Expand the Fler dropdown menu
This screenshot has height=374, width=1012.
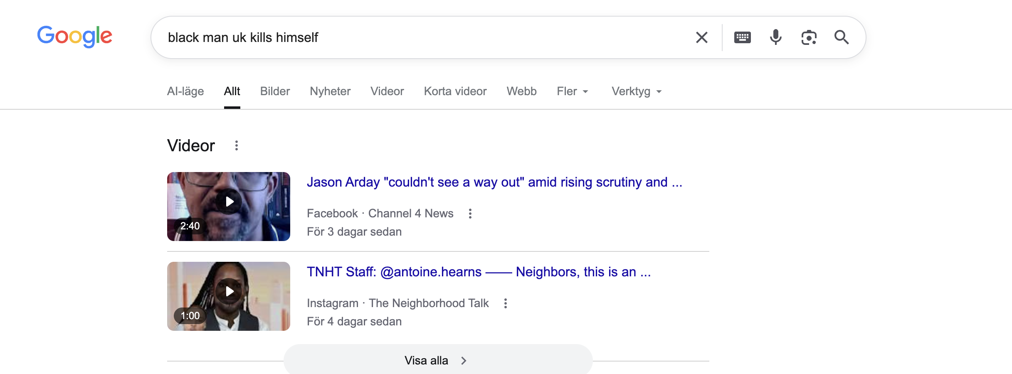573,91
